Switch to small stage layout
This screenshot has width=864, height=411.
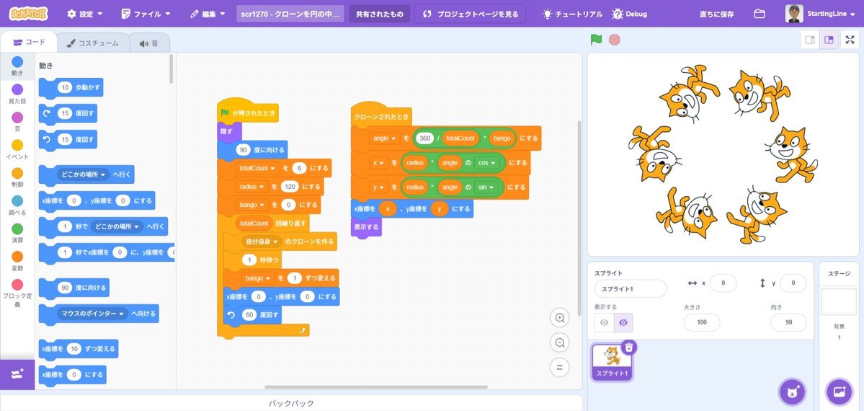tap(810, 40)
